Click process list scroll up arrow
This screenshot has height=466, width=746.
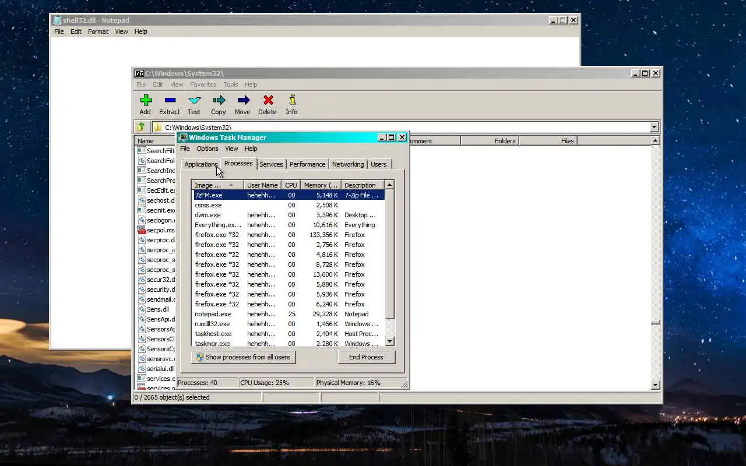390,185
